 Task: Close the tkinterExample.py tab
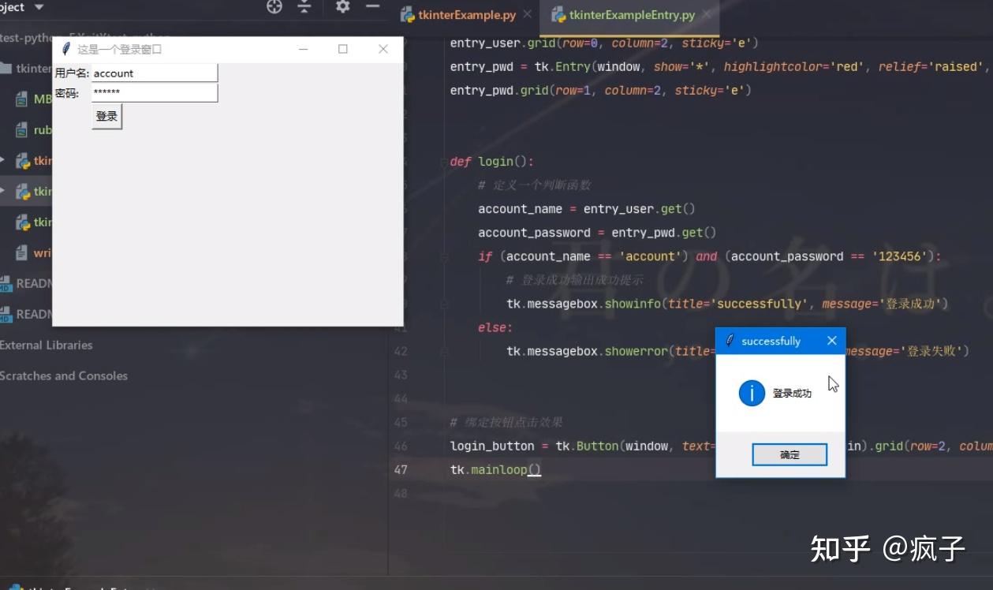tap(528, 14)
